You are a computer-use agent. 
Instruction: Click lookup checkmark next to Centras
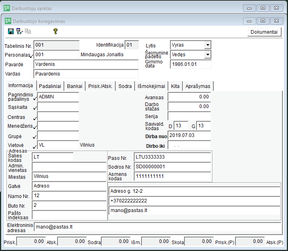[x=35, y=118]
